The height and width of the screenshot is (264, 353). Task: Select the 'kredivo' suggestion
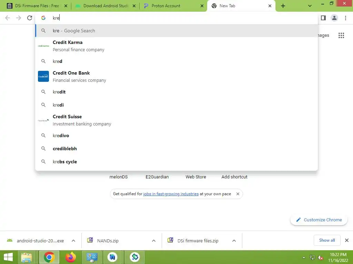(x=176, y=135)
